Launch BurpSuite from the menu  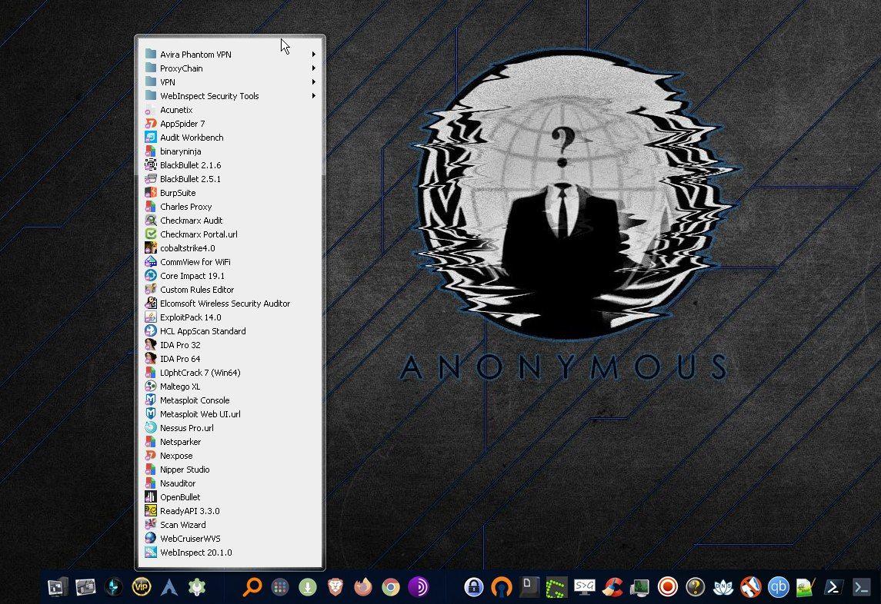(230, 193)
